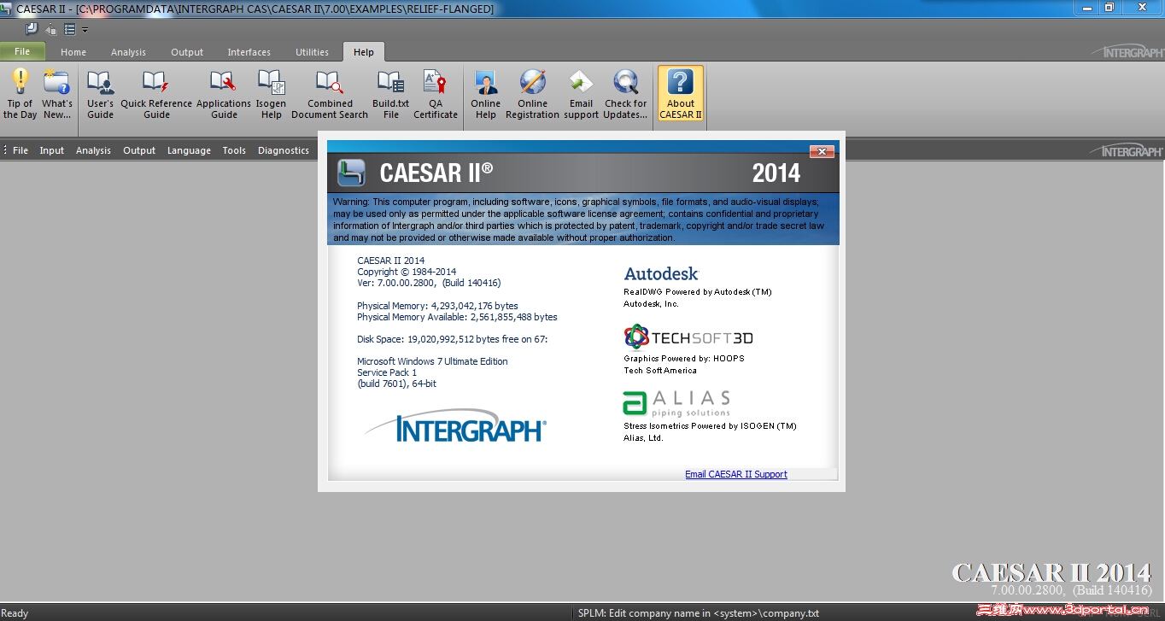Open the Quick Reference Guide
Viewport: 1165px width, 621px height.
[156, 93]
